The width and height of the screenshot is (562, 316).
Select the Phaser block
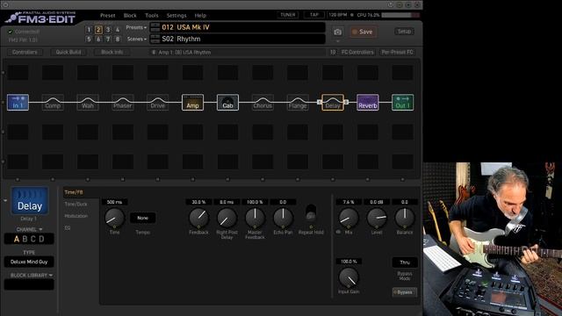tap(123, 103)
